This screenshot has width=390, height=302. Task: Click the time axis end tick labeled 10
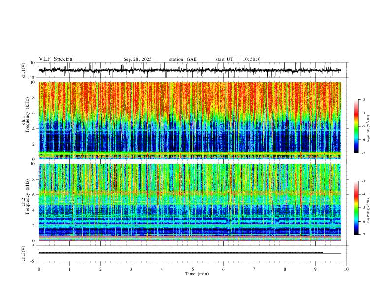(x=346, y=269)
